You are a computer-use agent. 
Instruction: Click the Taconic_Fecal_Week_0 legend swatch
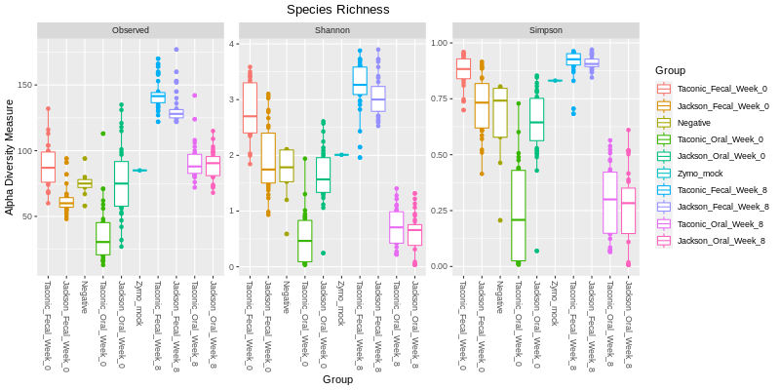click(x=664, y=89)
